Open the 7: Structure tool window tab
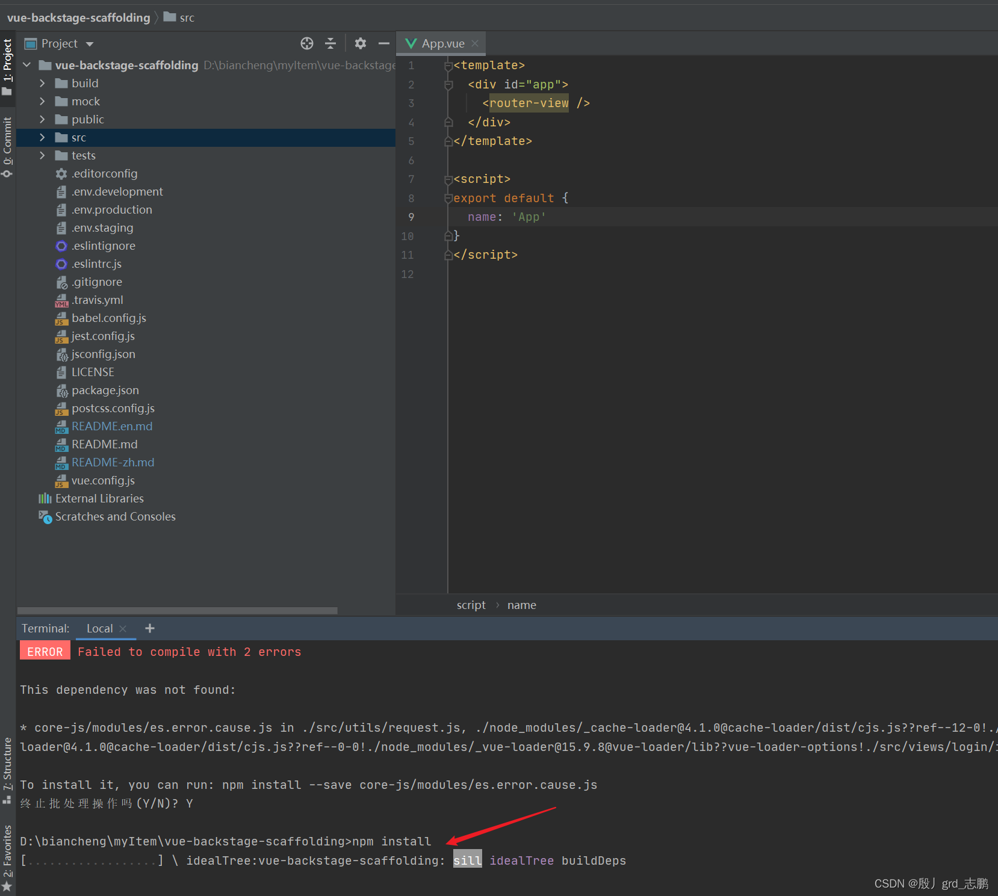Image resolution: width=998 pixels, height=896 pixels. pos(7,771)
